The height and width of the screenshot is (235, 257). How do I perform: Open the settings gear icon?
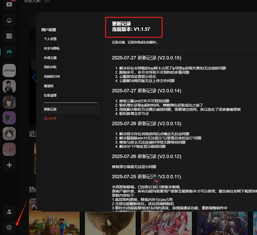click(9, 227)
